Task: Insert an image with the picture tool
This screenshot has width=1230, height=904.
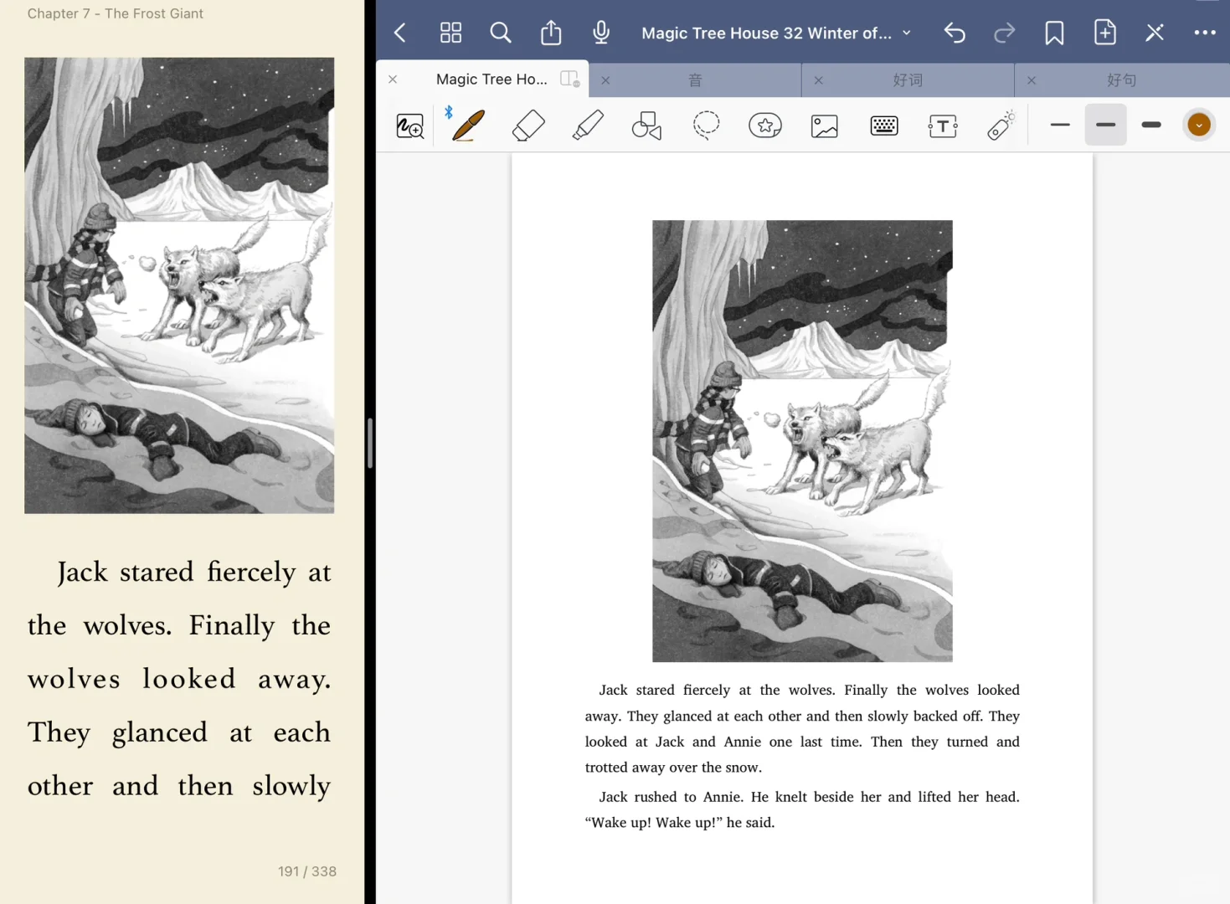Action: [x=825, y=126]
